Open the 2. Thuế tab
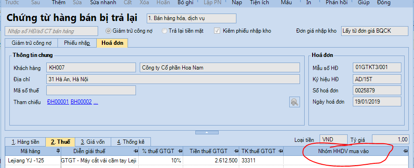414x168 pixels. tap(60, 142)
